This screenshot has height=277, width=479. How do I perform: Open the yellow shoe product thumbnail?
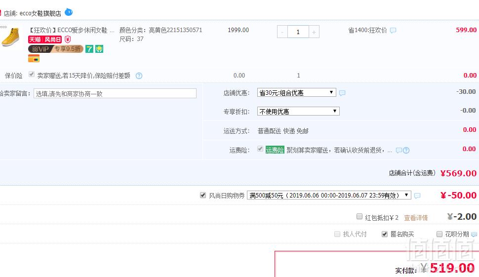(x=10, y=37)
